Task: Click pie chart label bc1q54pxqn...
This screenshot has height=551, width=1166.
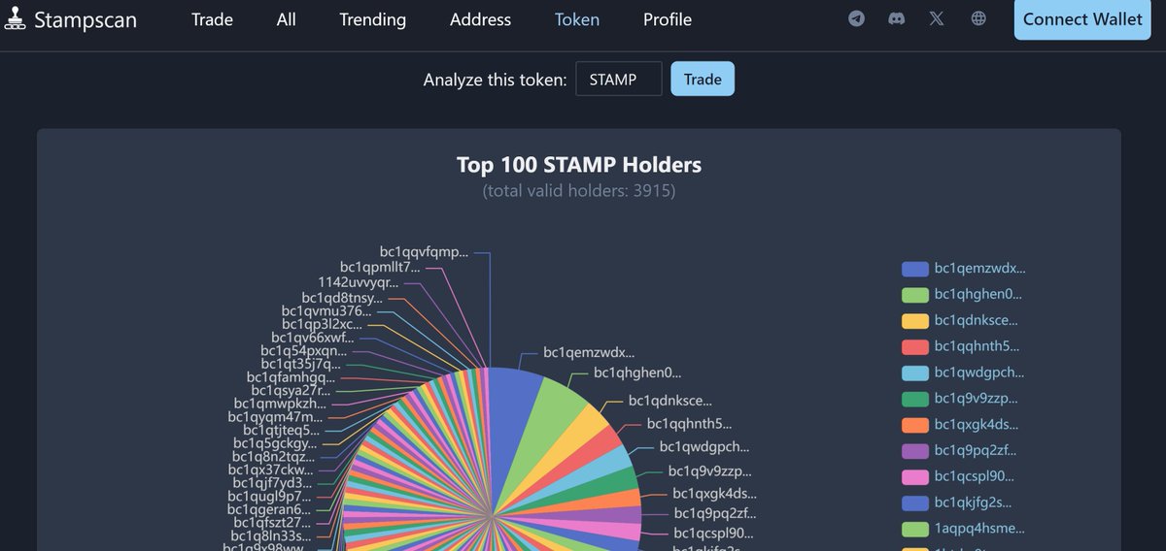Action: tap(303, 351)
